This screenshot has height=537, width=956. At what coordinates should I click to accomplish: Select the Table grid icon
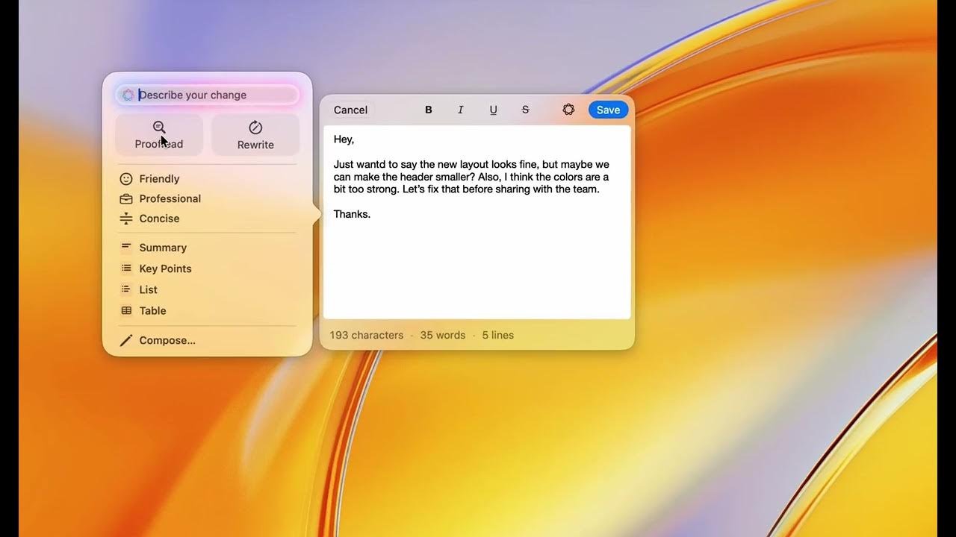pos(125,310)
